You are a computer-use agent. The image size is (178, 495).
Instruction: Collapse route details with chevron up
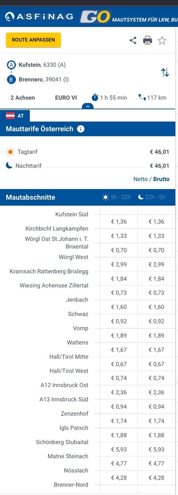click(x=88, y=107)
